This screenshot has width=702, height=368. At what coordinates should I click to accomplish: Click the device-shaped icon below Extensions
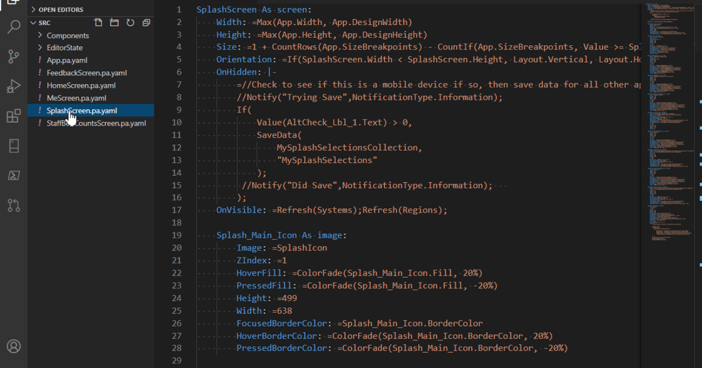click(13, 145)
